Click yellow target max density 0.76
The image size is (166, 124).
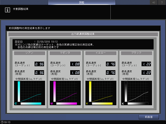(x=110, y=64)
